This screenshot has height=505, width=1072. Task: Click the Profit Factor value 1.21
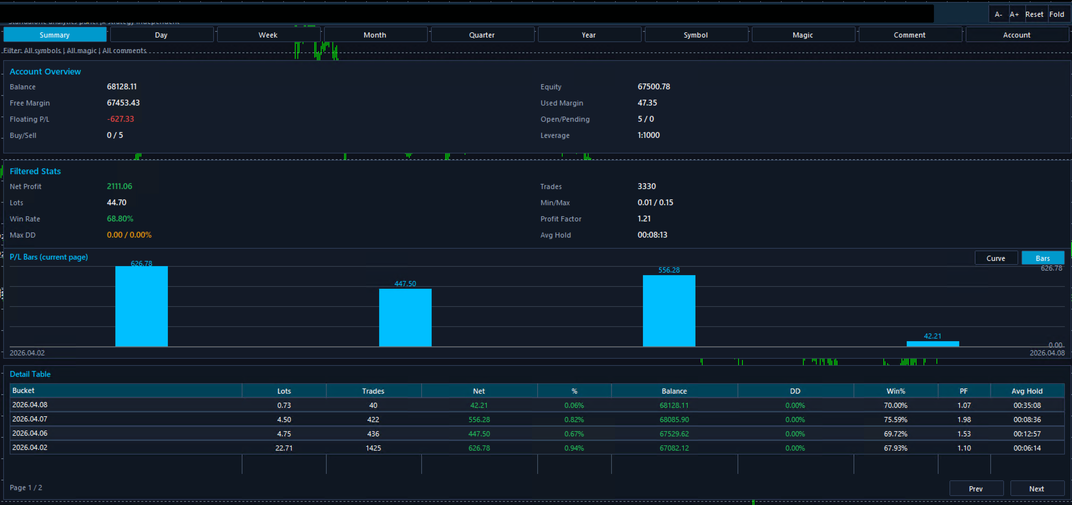pos(644,219)
